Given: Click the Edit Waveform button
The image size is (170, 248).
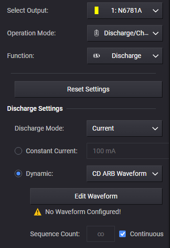Looking at the screenshot, I should click(x=96, y=196).
